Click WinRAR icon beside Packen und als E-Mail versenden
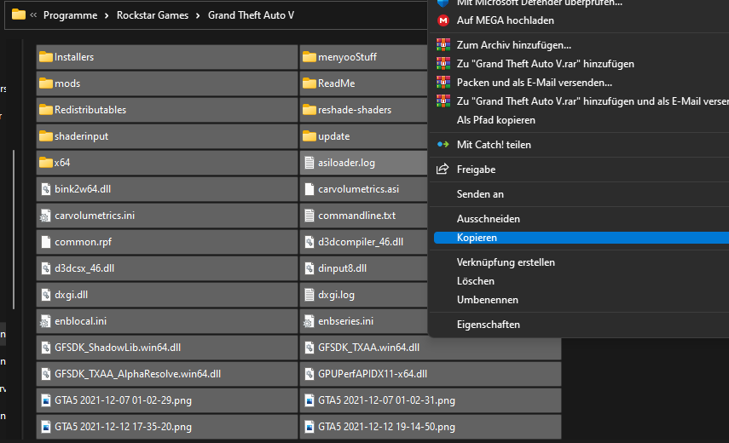This screenshot has height=443, width=729. click(x=443, y=82)
